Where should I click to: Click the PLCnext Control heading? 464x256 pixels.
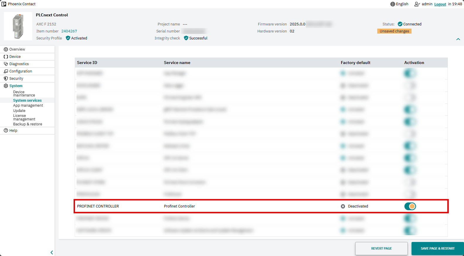pyautogui.click(x=52, y=15)
